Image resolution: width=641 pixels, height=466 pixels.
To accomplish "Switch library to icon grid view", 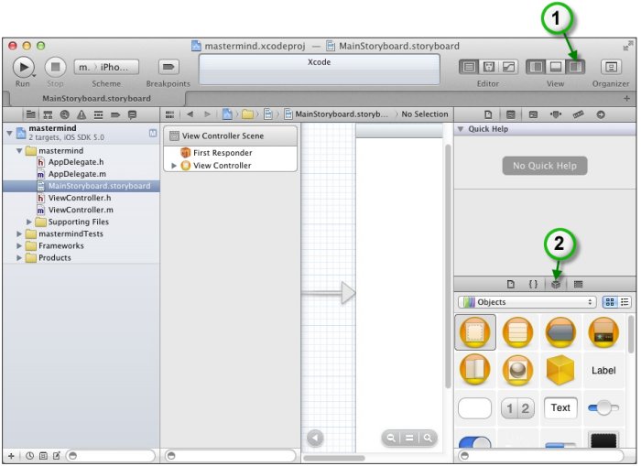I will (610, 302).
